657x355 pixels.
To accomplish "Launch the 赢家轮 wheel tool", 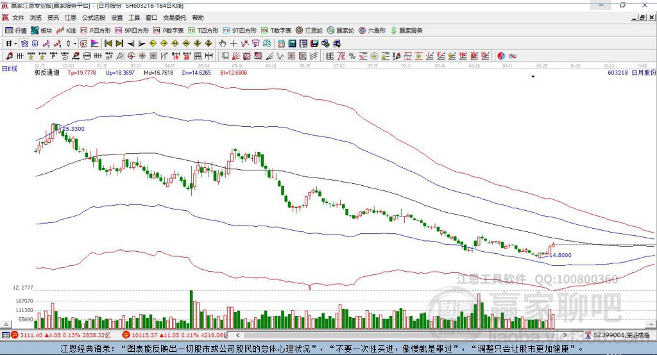I will pos(341,31).
